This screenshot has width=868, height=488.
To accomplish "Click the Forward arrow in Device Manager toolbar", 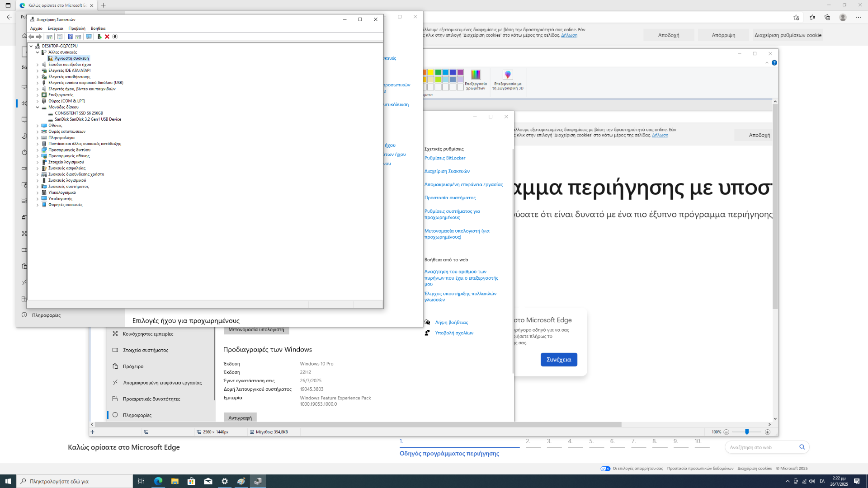I will pos(39,37).
